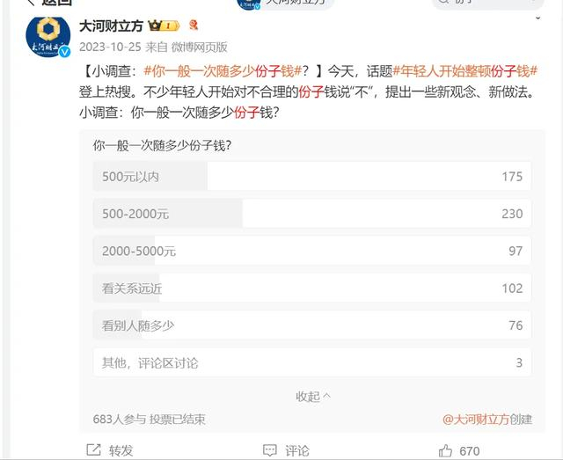The height and width of the screenshot is (460, 563).
Task: Open the 大河财立方 profile avatar
Action: pyautogui.click(x=48, y=36)
